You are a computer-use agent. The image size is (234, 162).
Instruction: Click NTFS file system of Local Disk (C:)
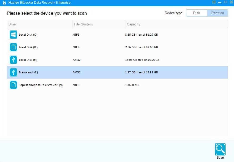coord(76,35)
